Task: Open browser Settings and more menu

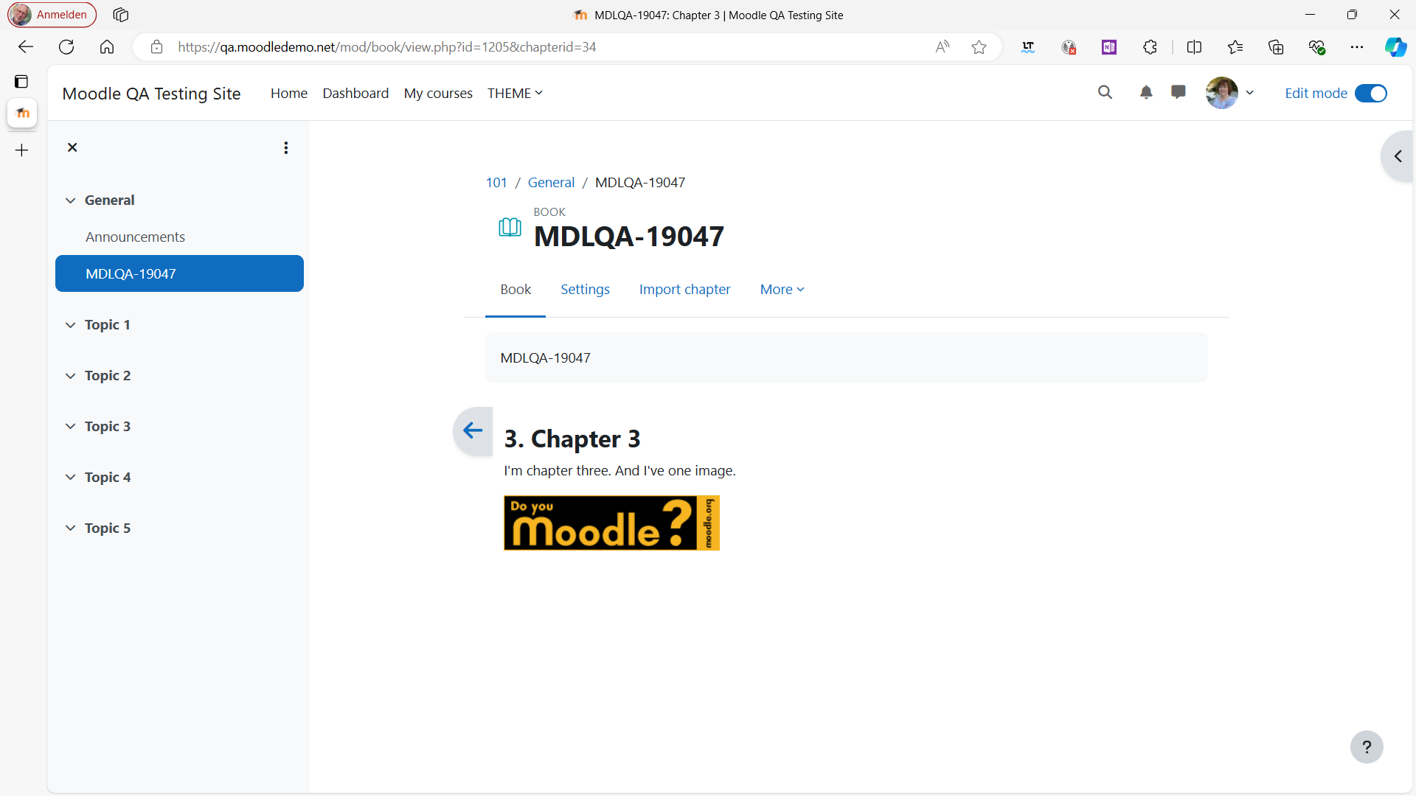Action: tap(1357, 47)
